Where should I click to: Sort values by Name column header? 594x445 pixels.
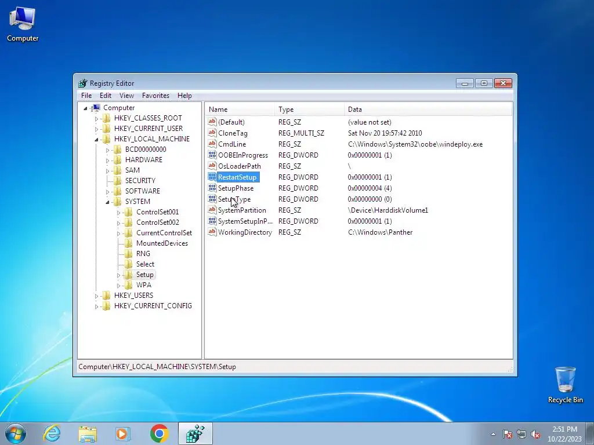(x=240, y=110)
